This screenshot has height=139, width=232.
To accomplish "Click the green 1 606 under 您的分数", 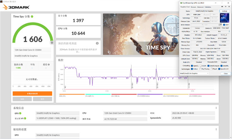I will pyautogui.click(x=18, y=68).
